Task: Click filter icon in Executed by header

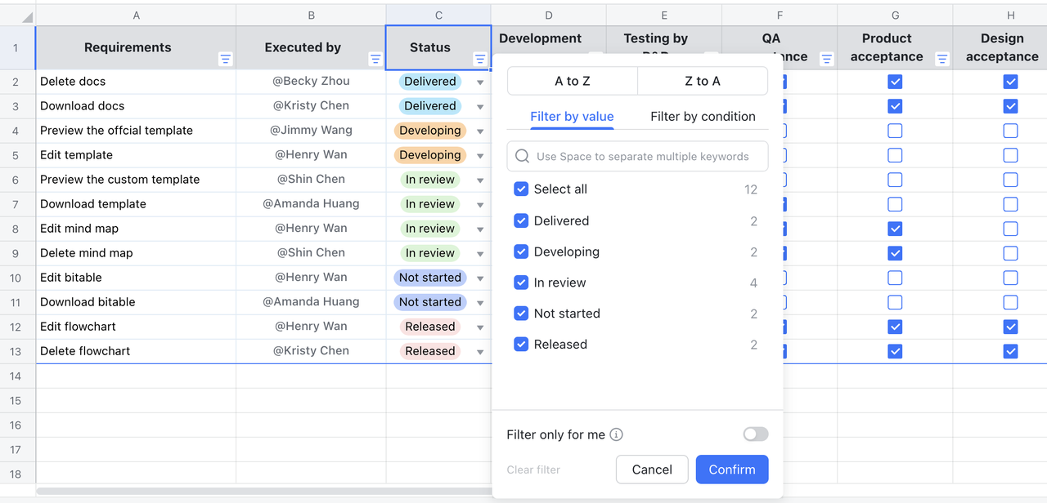Action: pos(375,59)
